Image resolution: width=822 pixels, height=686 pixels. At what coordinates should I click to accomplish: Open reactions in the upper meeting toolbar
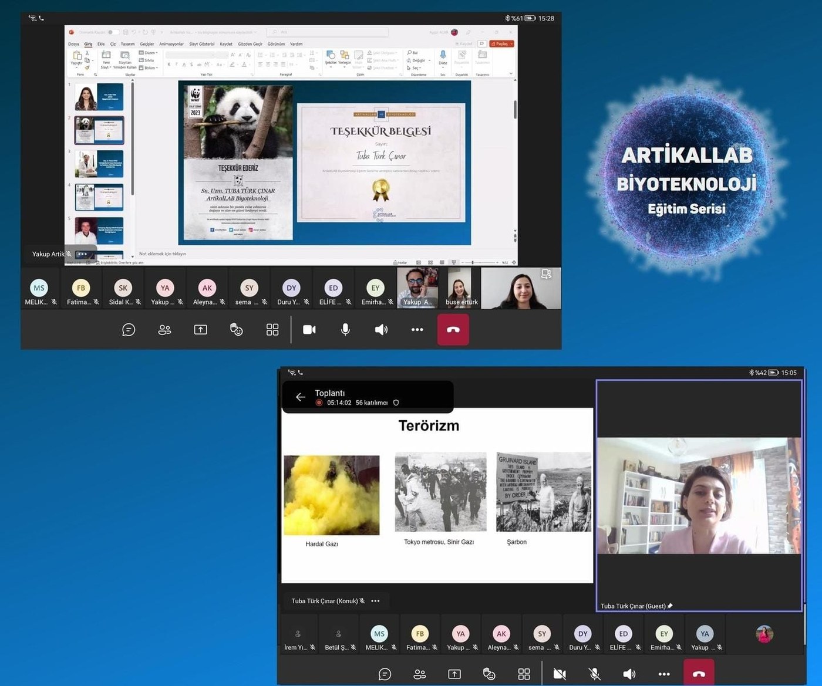[237, 330]
